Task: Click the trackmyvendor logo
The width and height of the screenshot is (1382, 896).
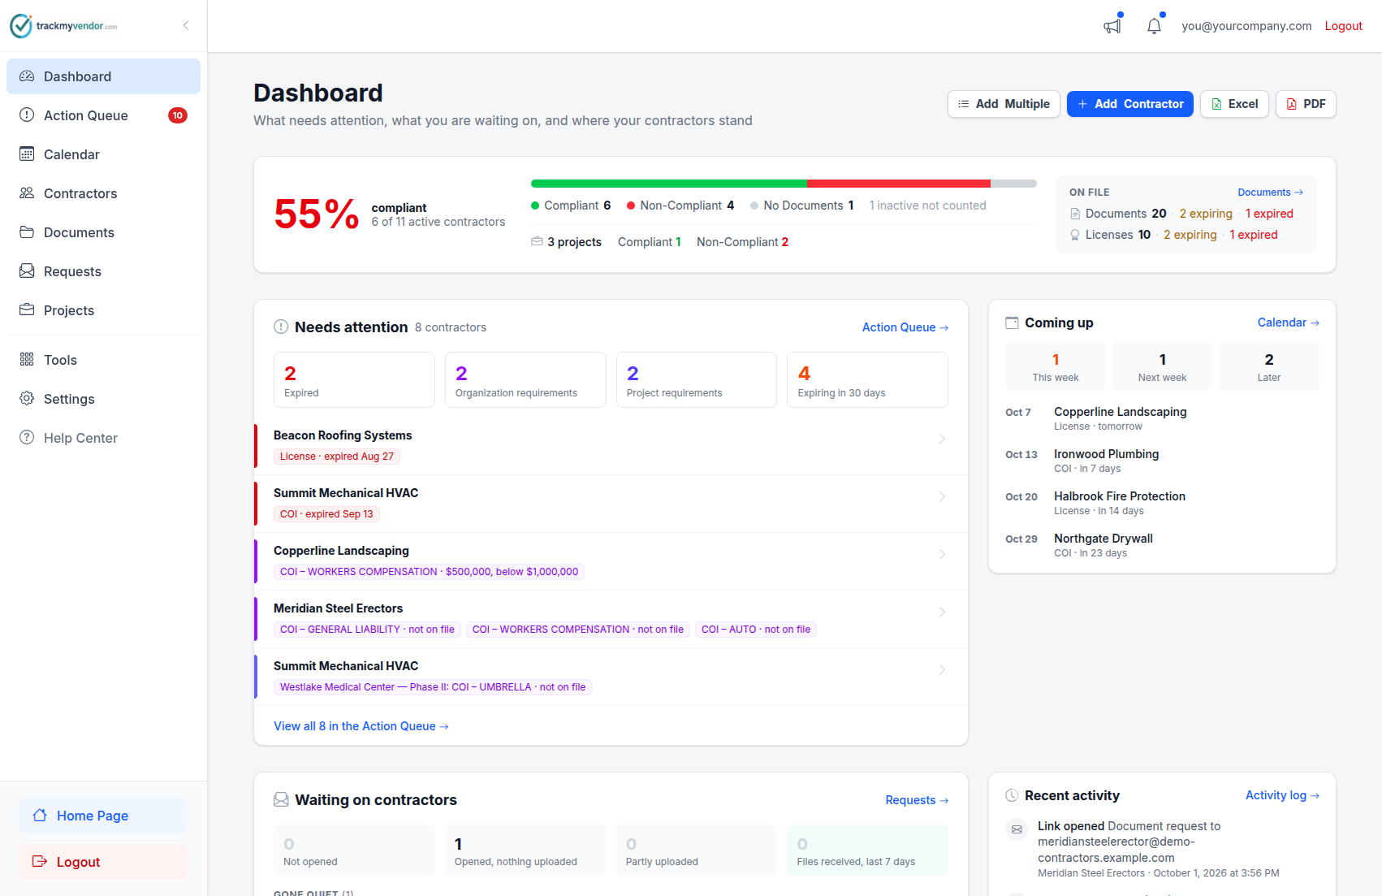Action: (x=63, y=26)
